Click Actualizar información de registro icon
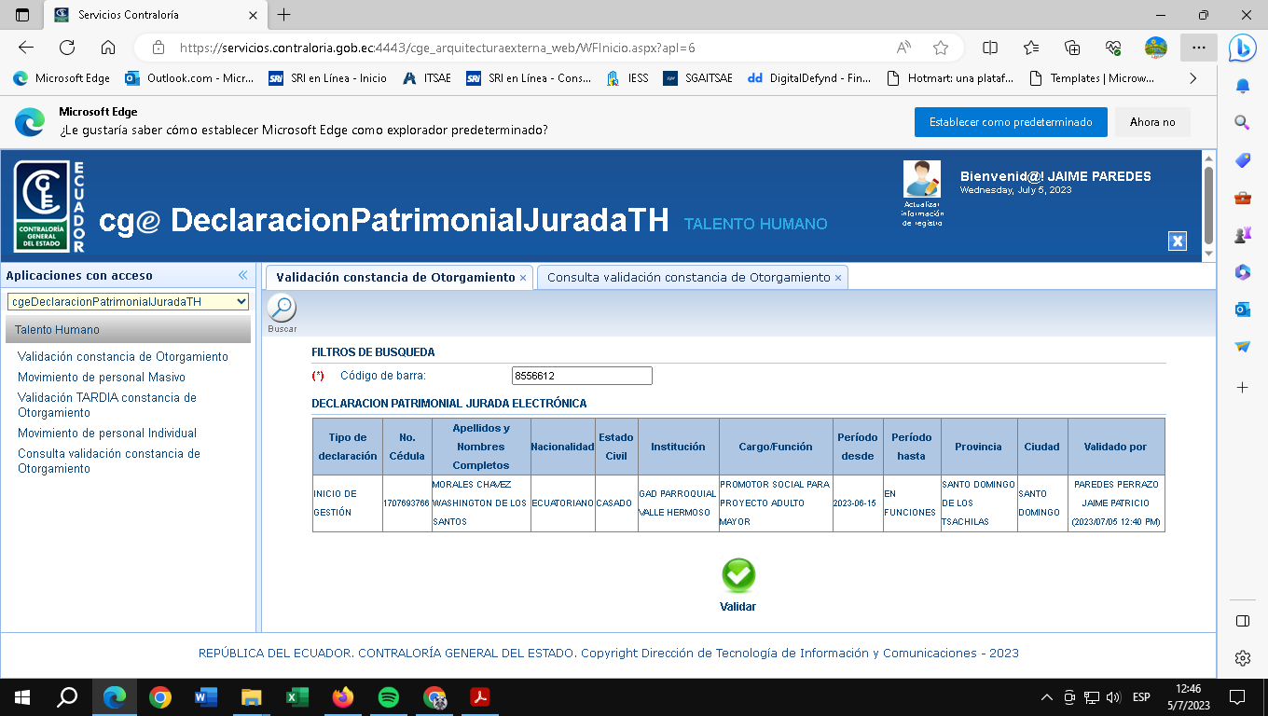This screenshot has width=1268, height=716. [922, 179]
